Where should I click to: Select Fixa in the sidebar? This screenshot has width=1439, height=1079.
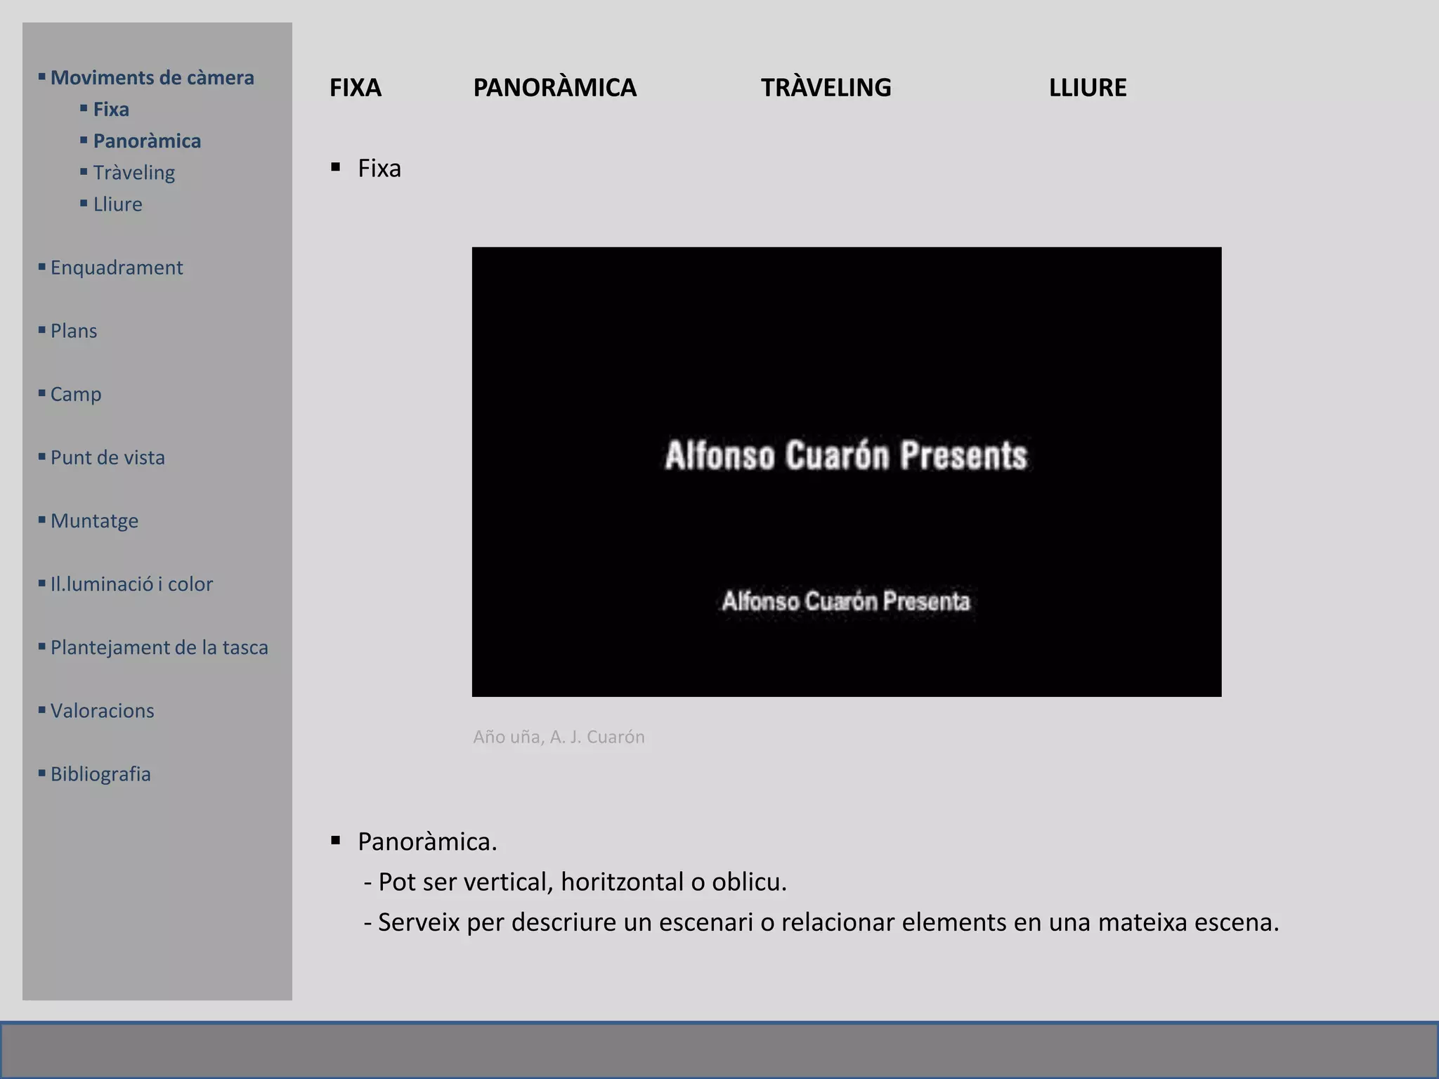(111, 110)
